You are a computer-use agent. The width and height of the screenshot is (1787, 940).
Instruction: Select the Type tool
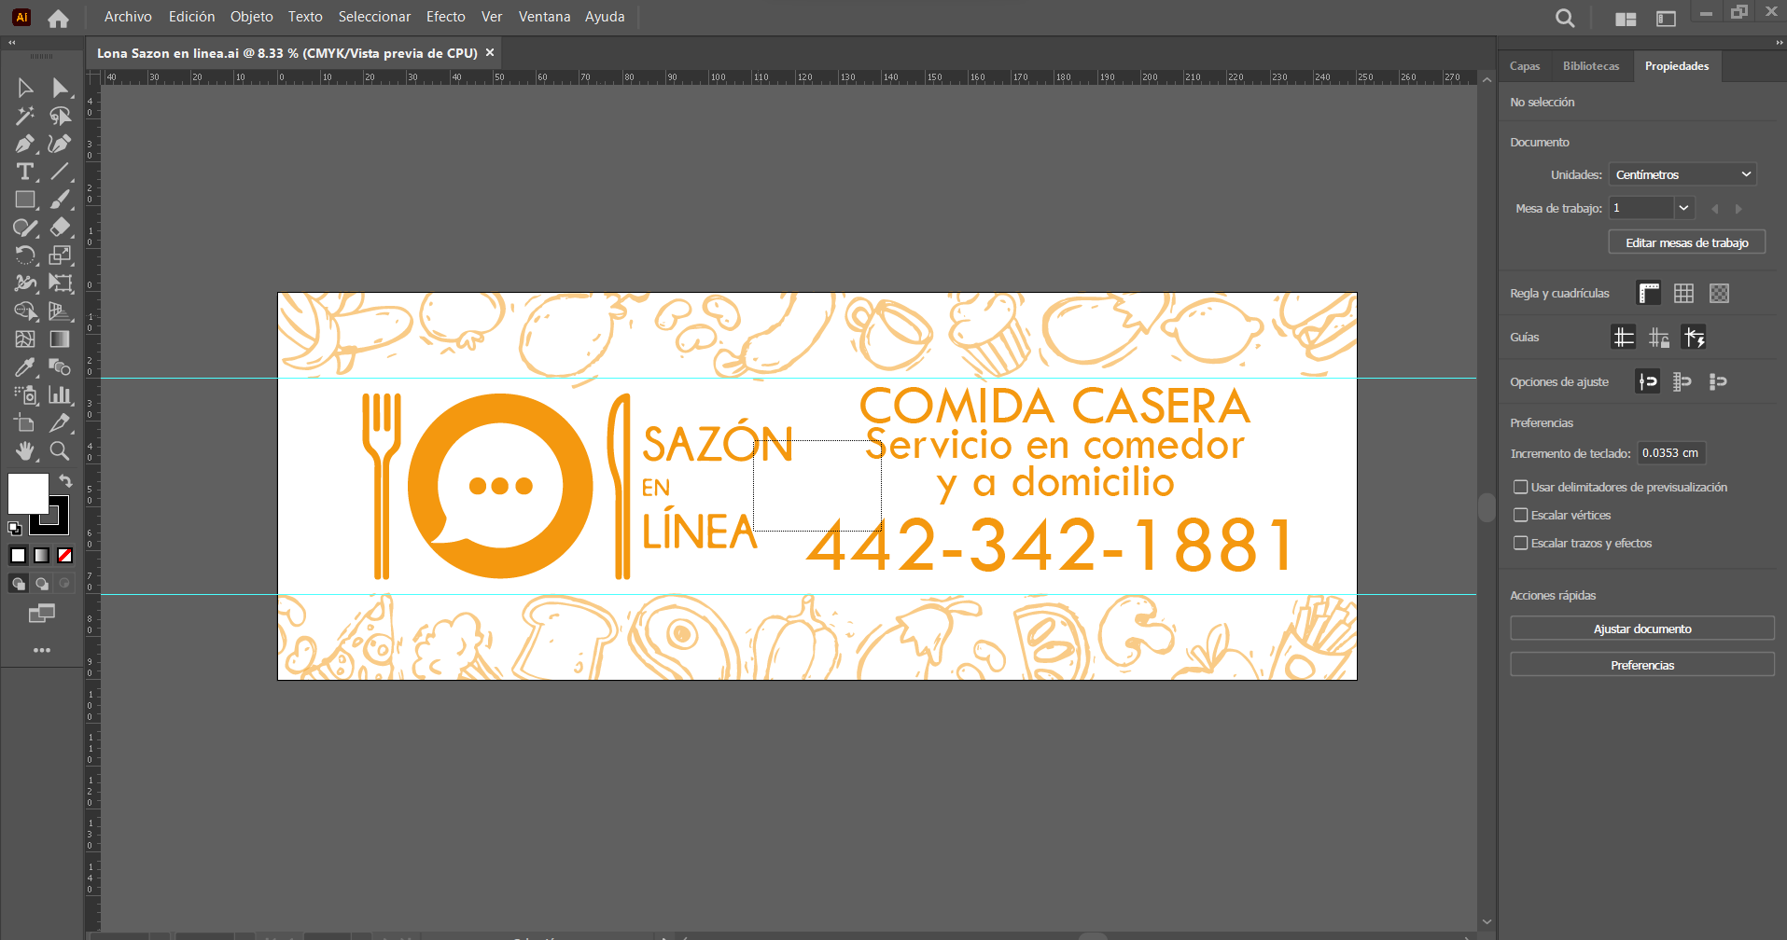[24, 172]
